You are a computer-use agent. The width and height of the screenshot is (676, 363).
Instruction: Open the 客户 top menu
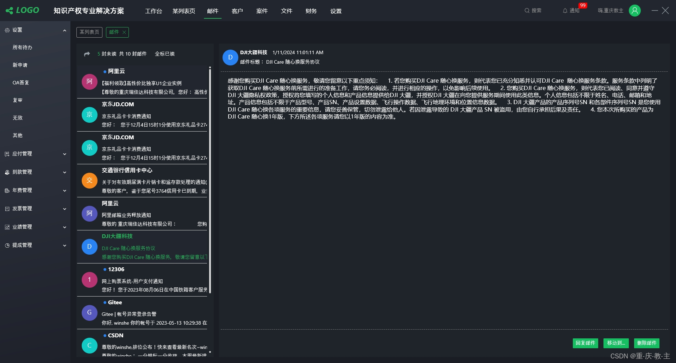pos(237,11)
